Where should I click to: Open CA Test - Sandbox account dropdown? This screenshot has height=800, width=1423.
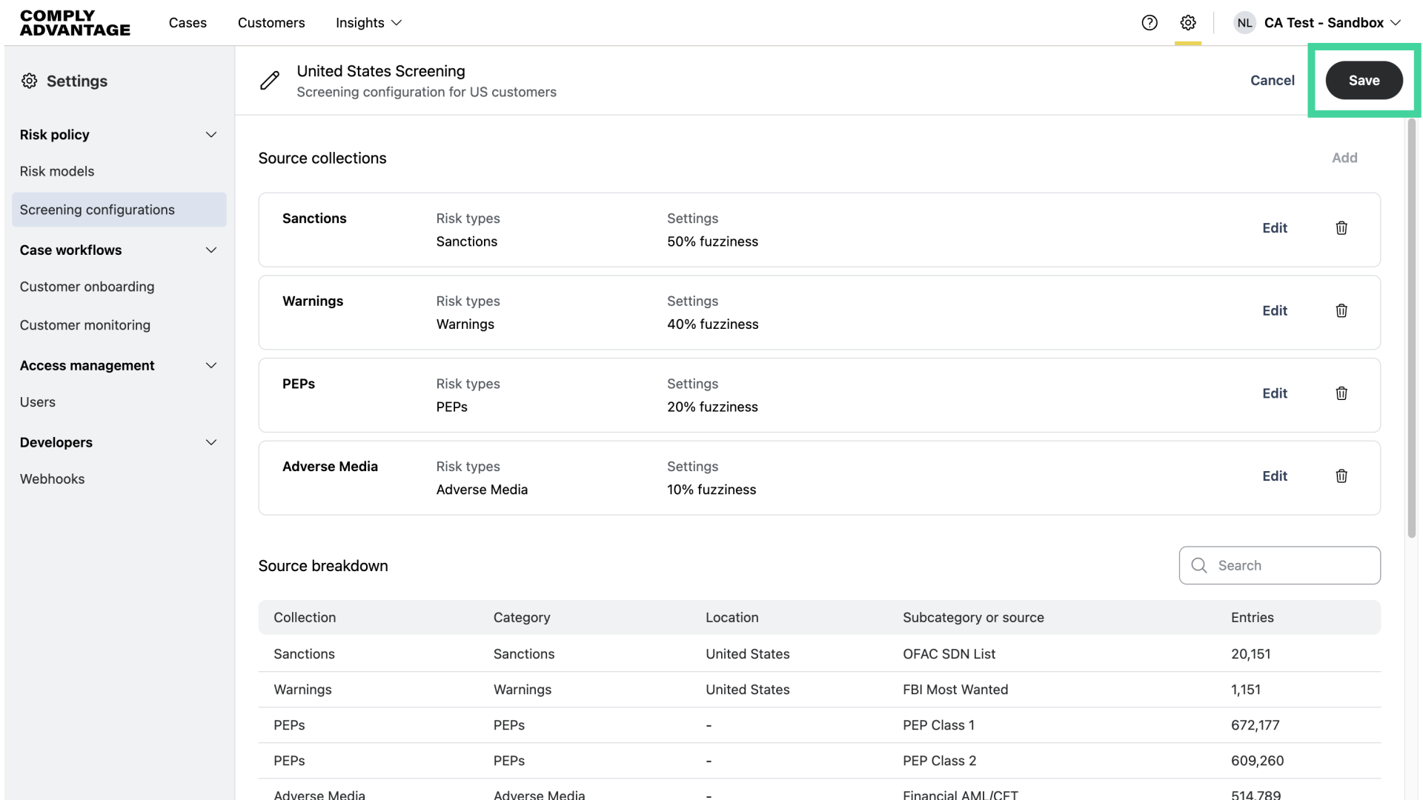(1332, 23)
